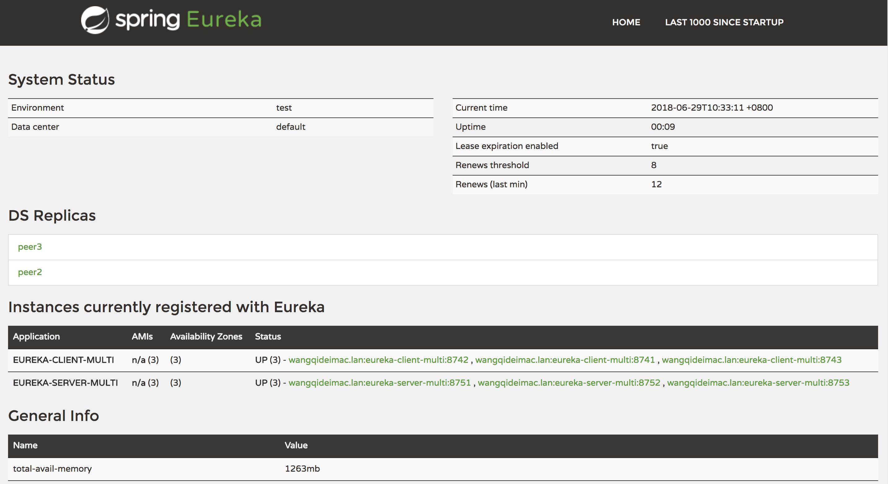Image resolution: width=888 pixels, height=484 pixels.
Task: Open the HOME menu item
Action: 626,22
